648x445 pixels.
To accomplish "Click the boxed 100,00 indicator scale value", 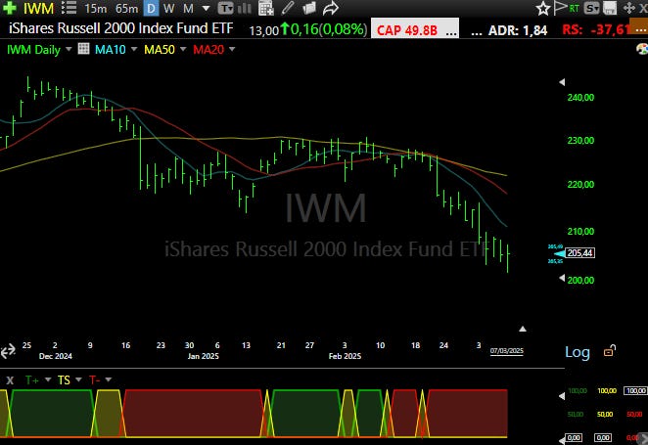I will (635, 390).
